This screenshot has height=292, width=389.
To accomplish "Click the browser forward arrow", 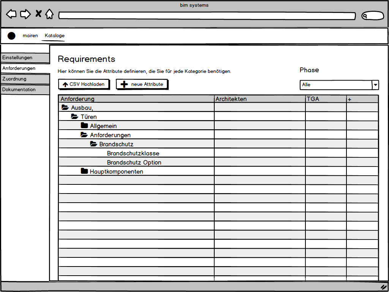I will (x=25, y=14).
